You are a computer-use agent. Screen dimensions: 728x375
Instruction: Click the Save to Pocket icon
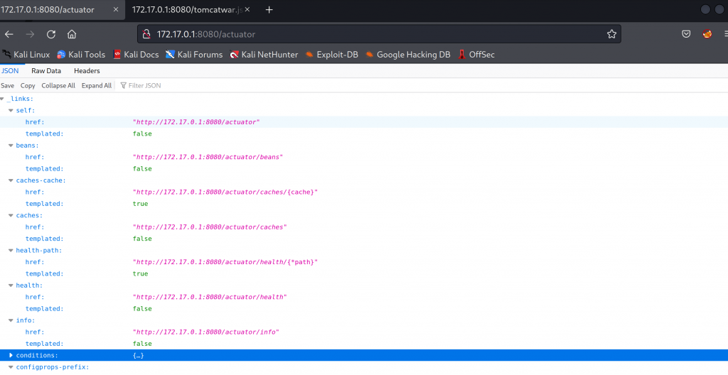pyautogui.click(x=686, y=34)
